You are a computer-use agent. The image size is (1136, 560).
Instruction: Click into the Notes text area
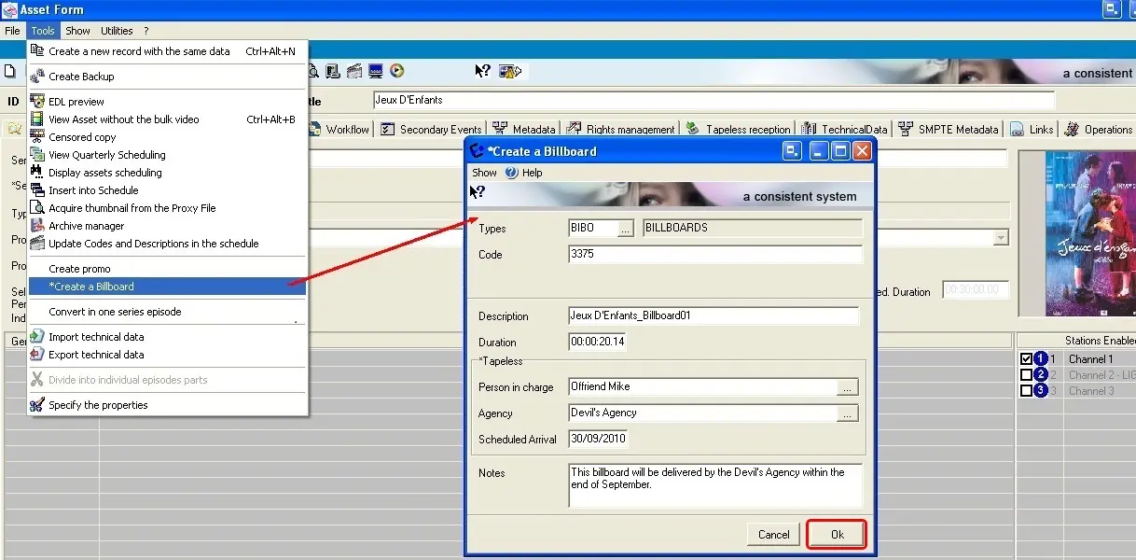click(x=714, y=485)
